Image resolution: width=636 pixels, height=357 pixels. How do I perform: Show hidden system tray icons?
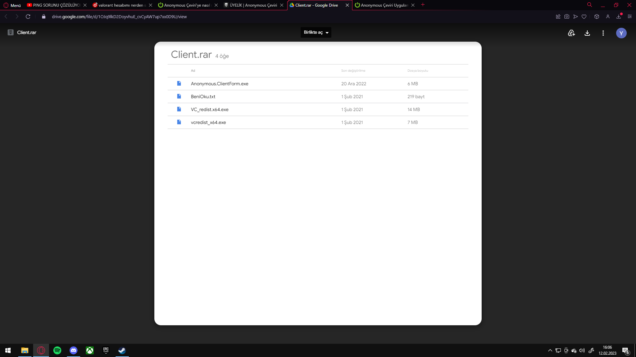550,350
